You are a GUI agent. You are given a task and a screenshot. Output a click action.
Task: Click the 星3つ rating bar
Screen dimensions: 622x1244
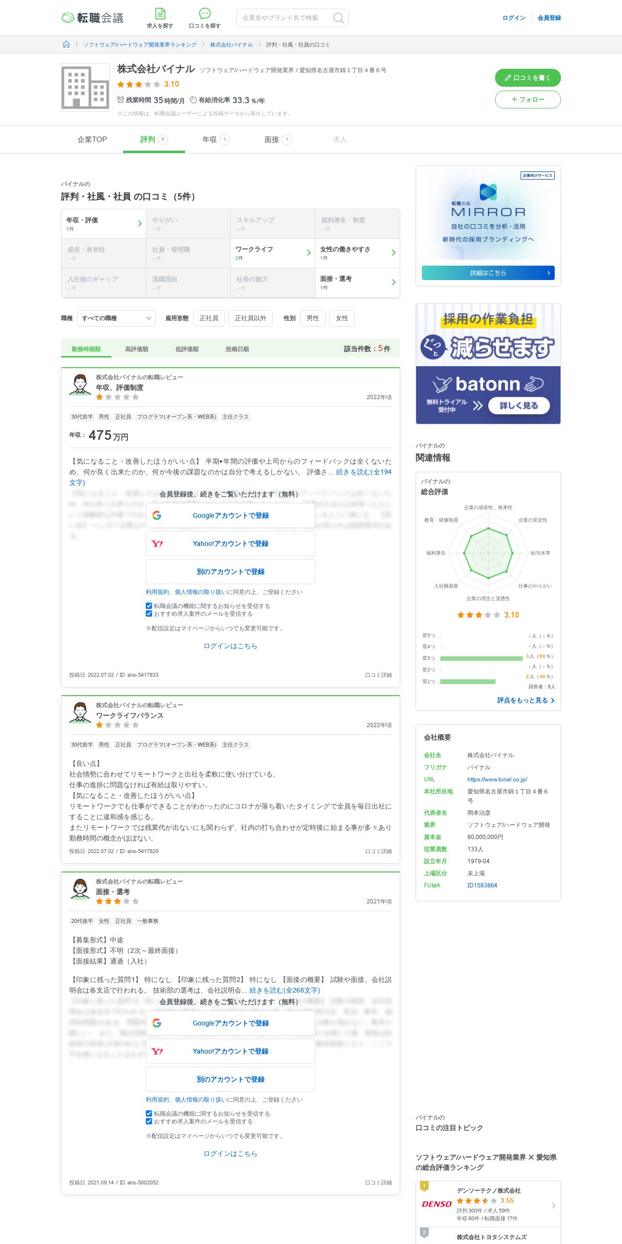482,658
